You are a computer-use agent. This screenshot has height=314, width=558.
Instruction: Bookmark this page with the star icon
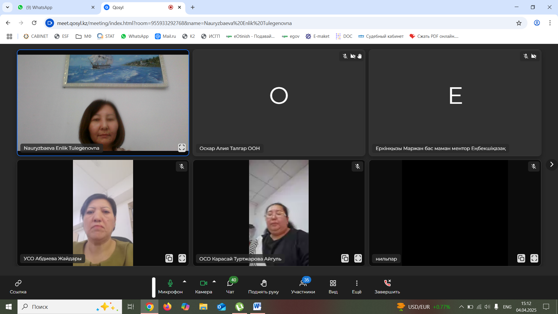coord(519,23)
